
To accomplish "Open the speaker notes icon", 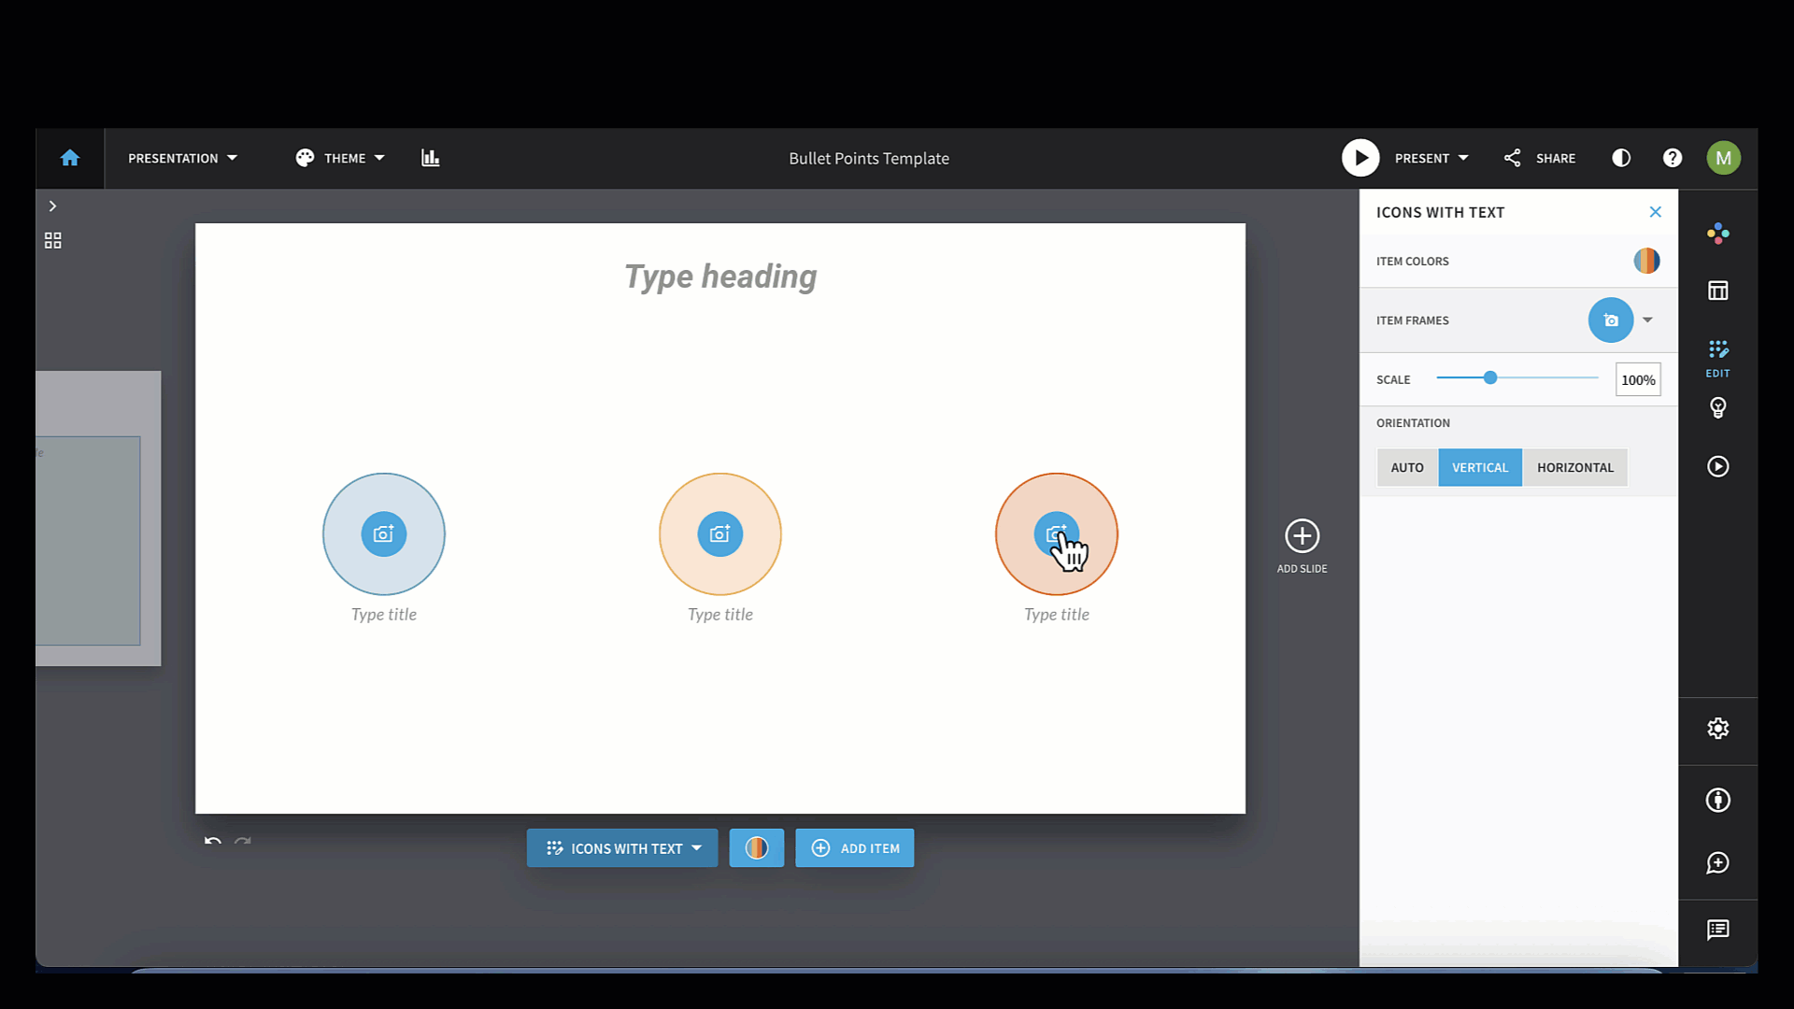I will tap(1717, 930).
